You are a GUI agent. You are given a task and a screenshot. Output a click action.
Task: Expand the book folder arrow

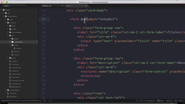[5, 19]
